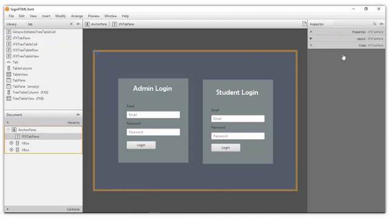Collapse the Hierarchy section
The image size is (389, 219).
pos(7,122)
